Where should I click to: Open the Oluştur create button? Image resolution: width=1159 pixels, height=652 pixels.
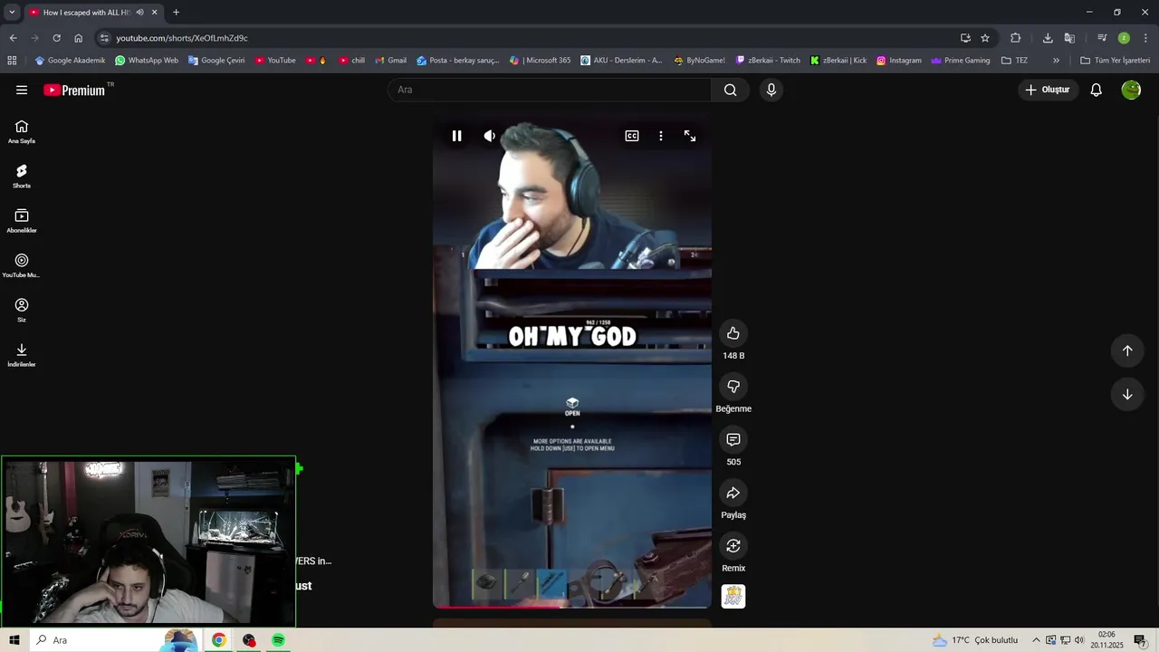point(1048,90)
